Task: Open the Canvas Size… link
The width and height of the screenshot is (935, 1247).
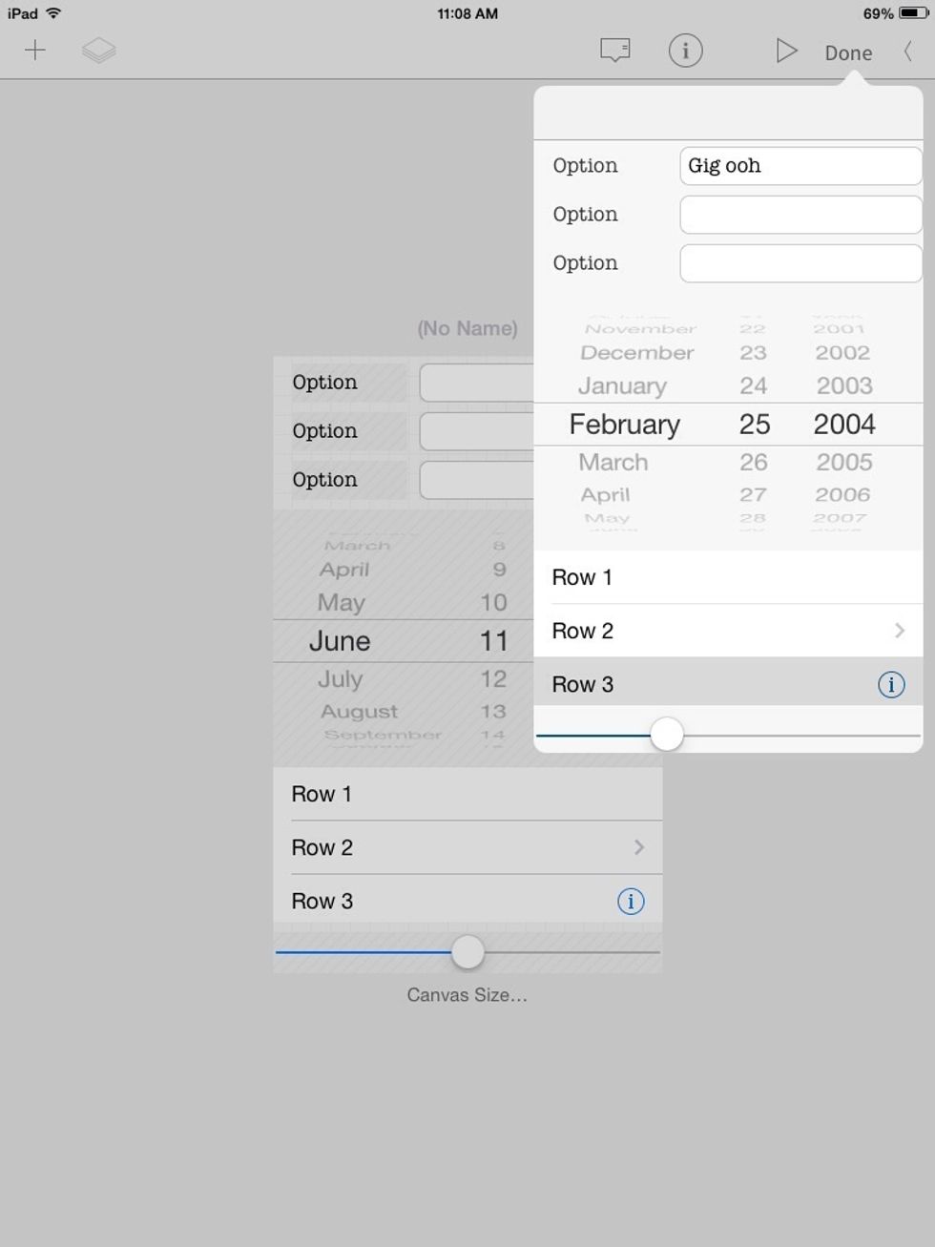Action: click(x=467, y=995)
